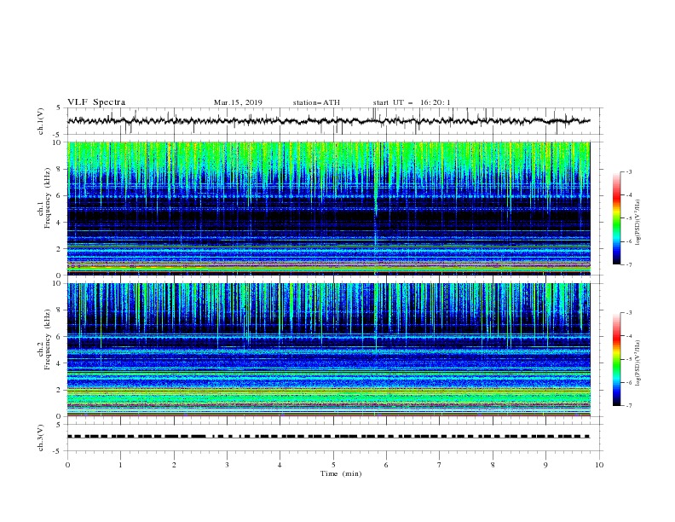This screenshot has height=522, width=675.
Task: Click the "-7" tick on the lower colorbar
Action: (628, 406)
